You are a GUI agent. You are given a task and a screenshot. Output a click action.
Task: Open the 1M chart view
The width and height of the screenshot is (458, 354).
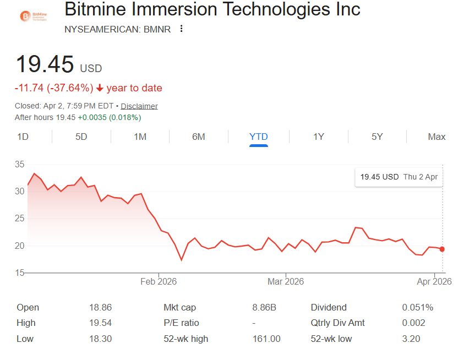139,137
